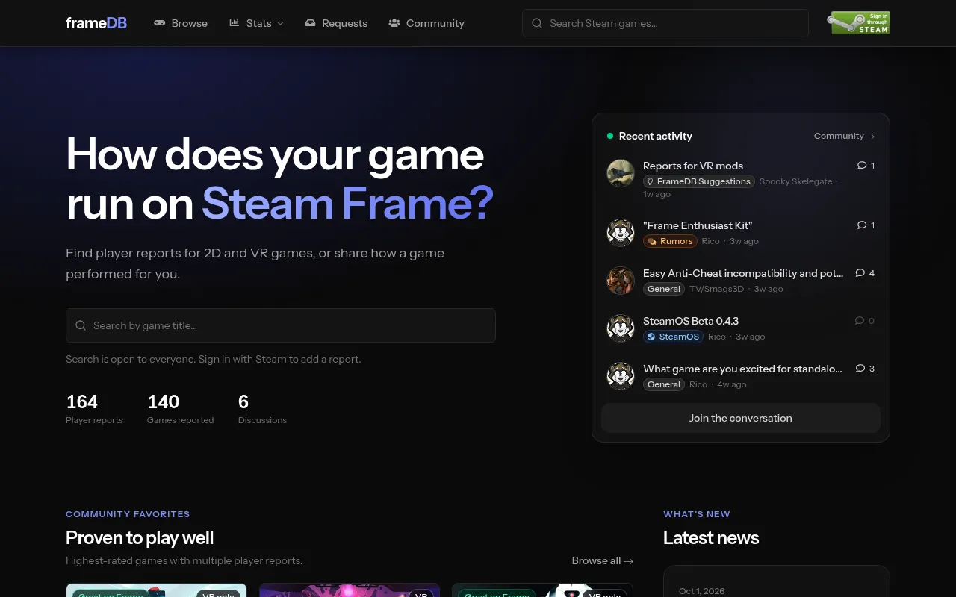
Task: Click the General tag under Easy Anti-Cheat post
Action: click(664, 289)
